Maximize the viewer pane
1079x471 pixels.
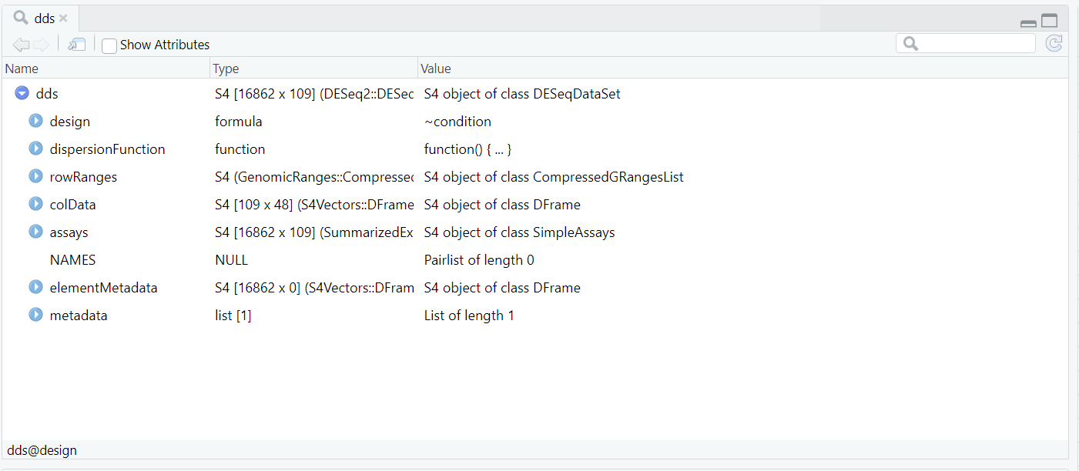pyautogui.click(x=1049, y=21)
